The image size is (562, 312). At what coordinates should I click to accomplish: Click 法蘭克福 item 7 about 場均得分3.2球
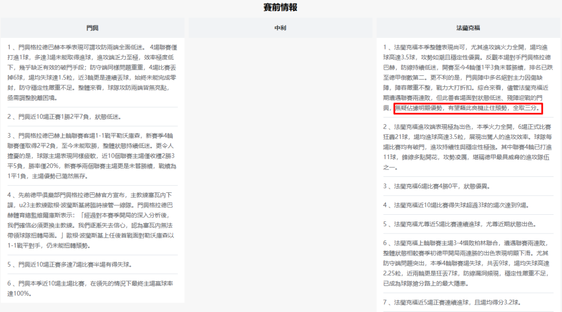(452, 302)
